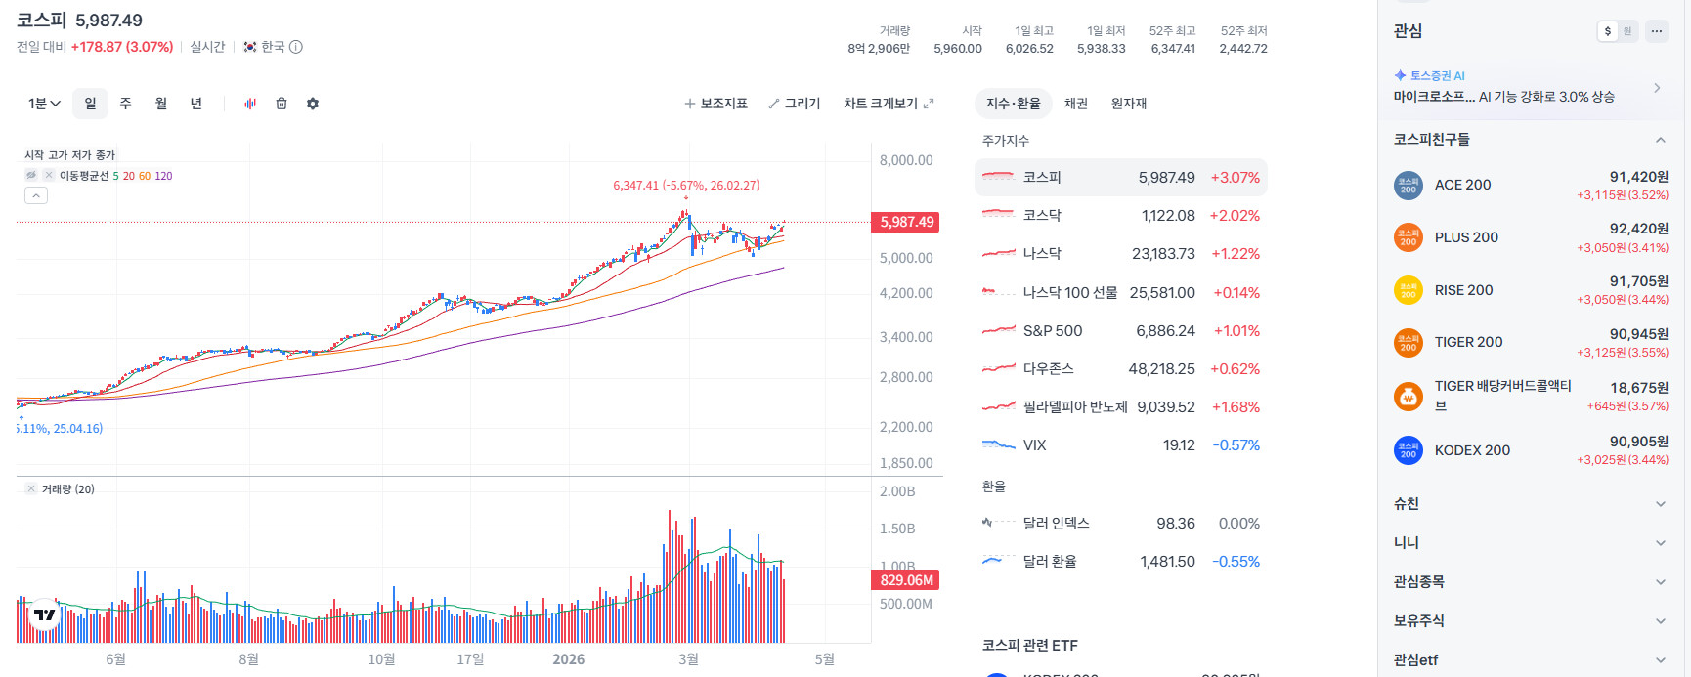Open the 1분 minute interval dropdown

tap(44, 104)
